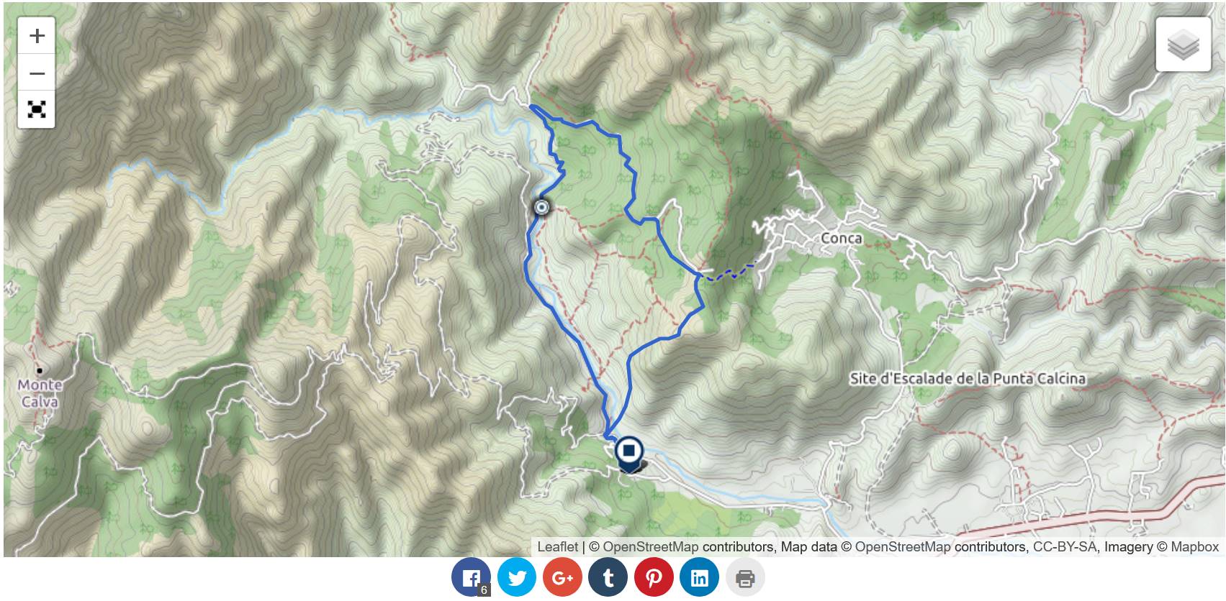Click the trail end stop marker
The height and width of the screenshot is (601, 1226).
pos(629,454)
